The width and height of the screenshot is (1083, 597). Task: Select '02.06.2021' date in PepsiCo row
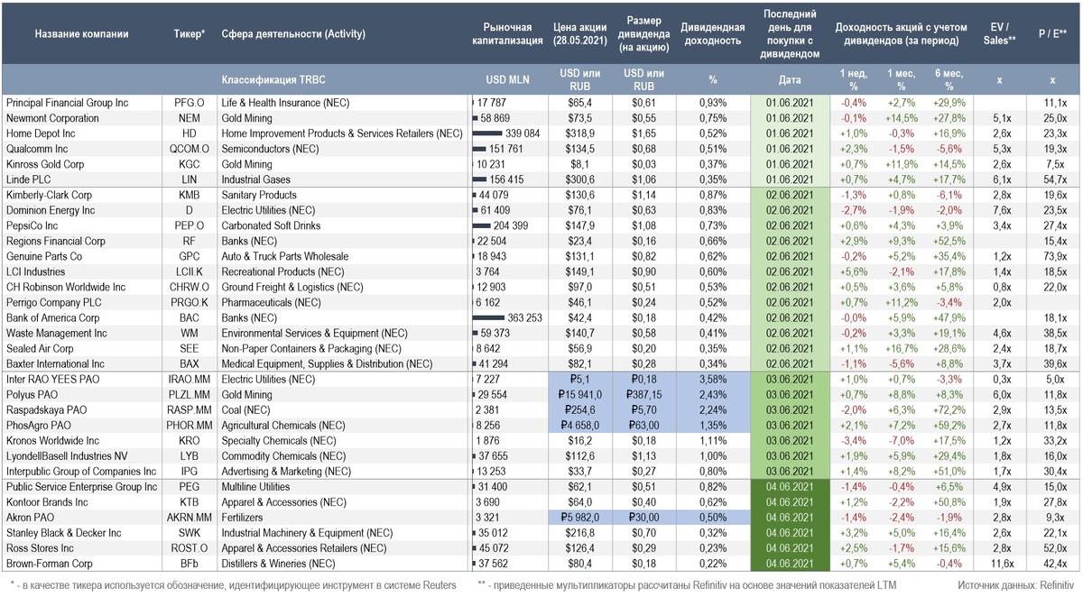pos(789,225)
